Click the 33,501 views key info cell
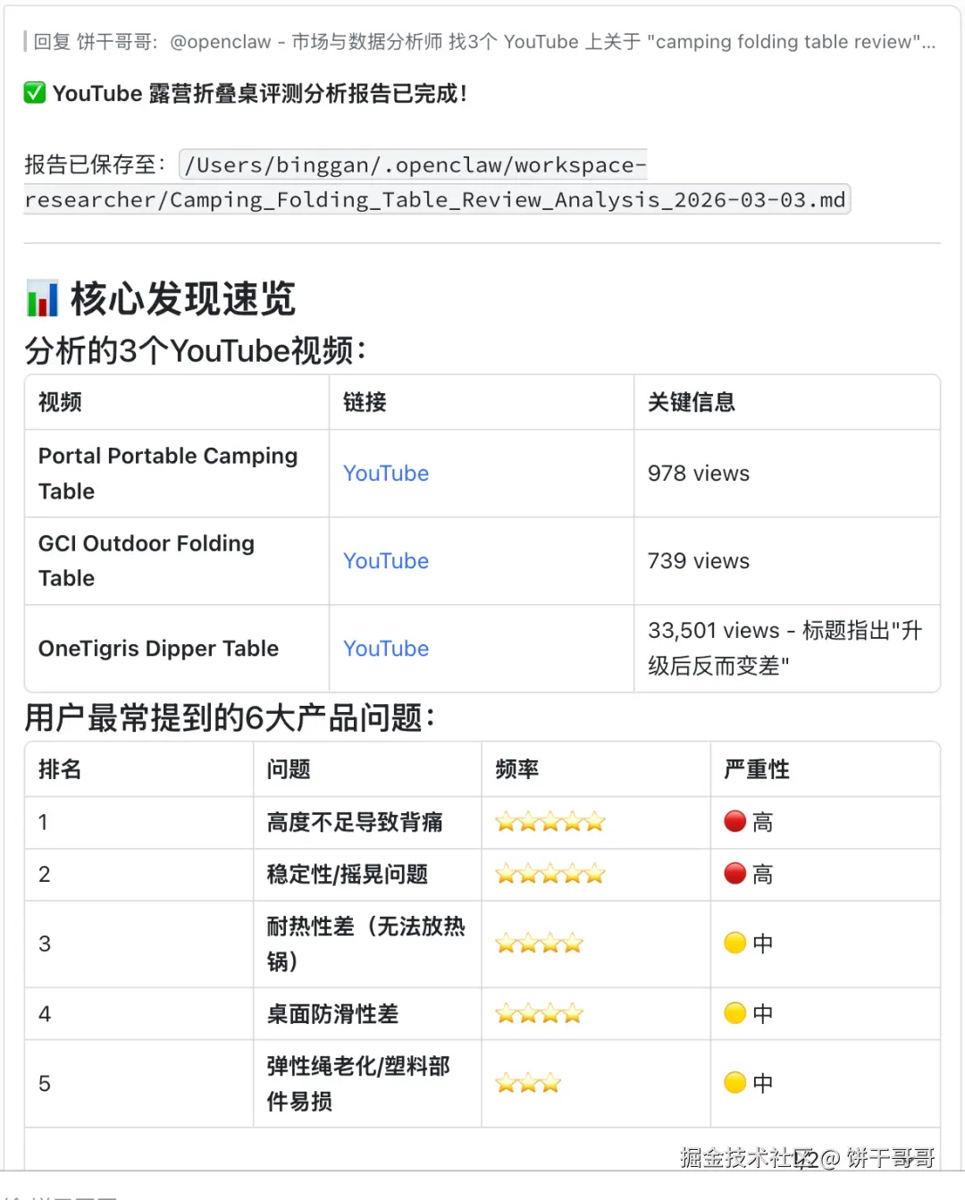The width and height of the screenshot is (965, 1200). (x=786, y=649)
